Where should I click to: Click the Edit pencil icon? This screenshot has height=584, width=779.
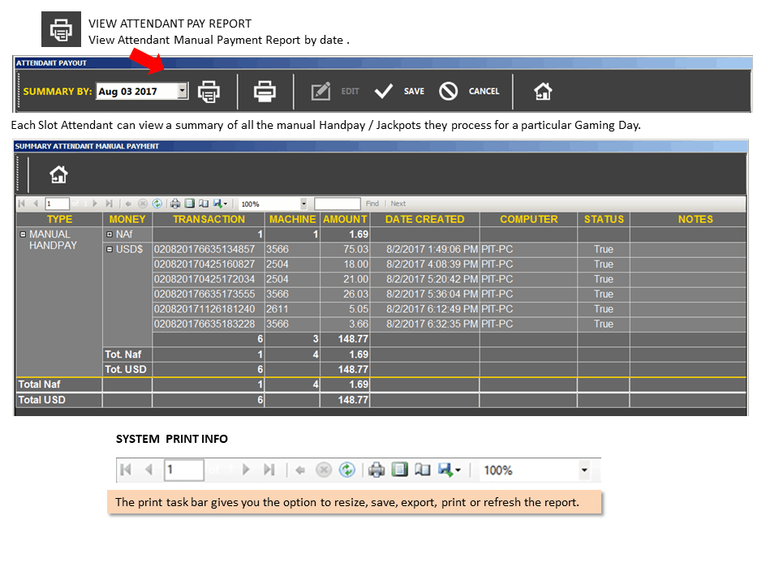(x=321, y=92)
